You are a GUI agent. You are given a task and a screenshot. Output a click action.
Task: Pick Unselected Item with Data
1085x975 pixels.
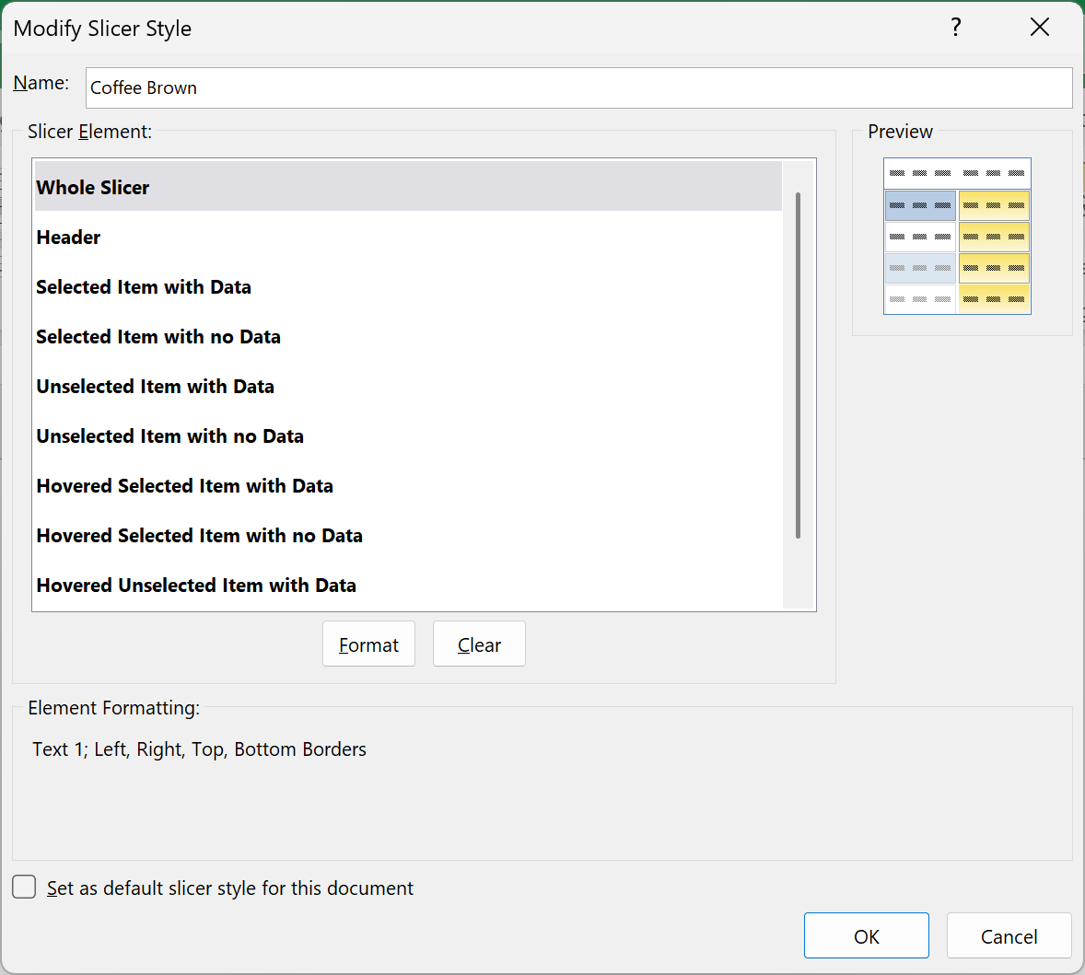408,387
